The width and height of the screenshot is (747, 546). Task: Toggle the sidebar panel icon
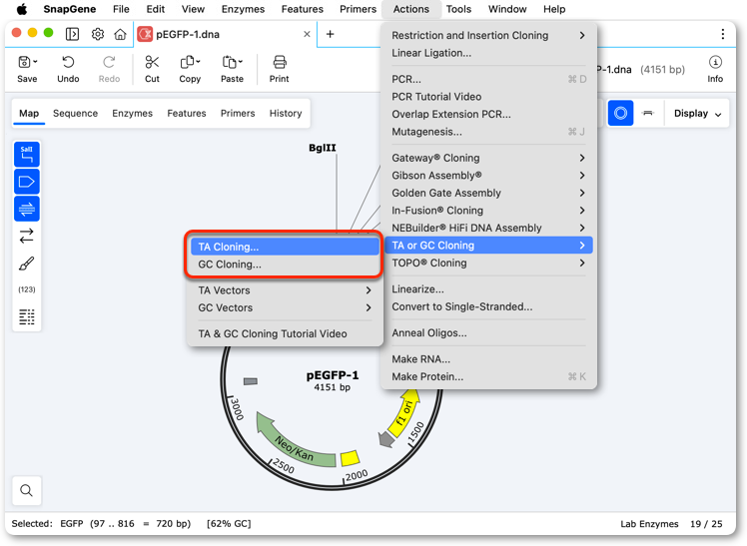click(73, 34)
